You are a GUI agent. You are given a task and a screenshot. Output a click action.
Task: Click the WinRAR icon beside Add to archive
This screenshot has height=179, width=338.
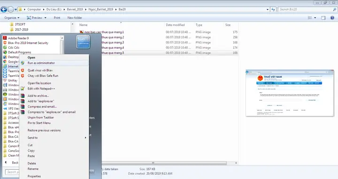click(23, 96)
